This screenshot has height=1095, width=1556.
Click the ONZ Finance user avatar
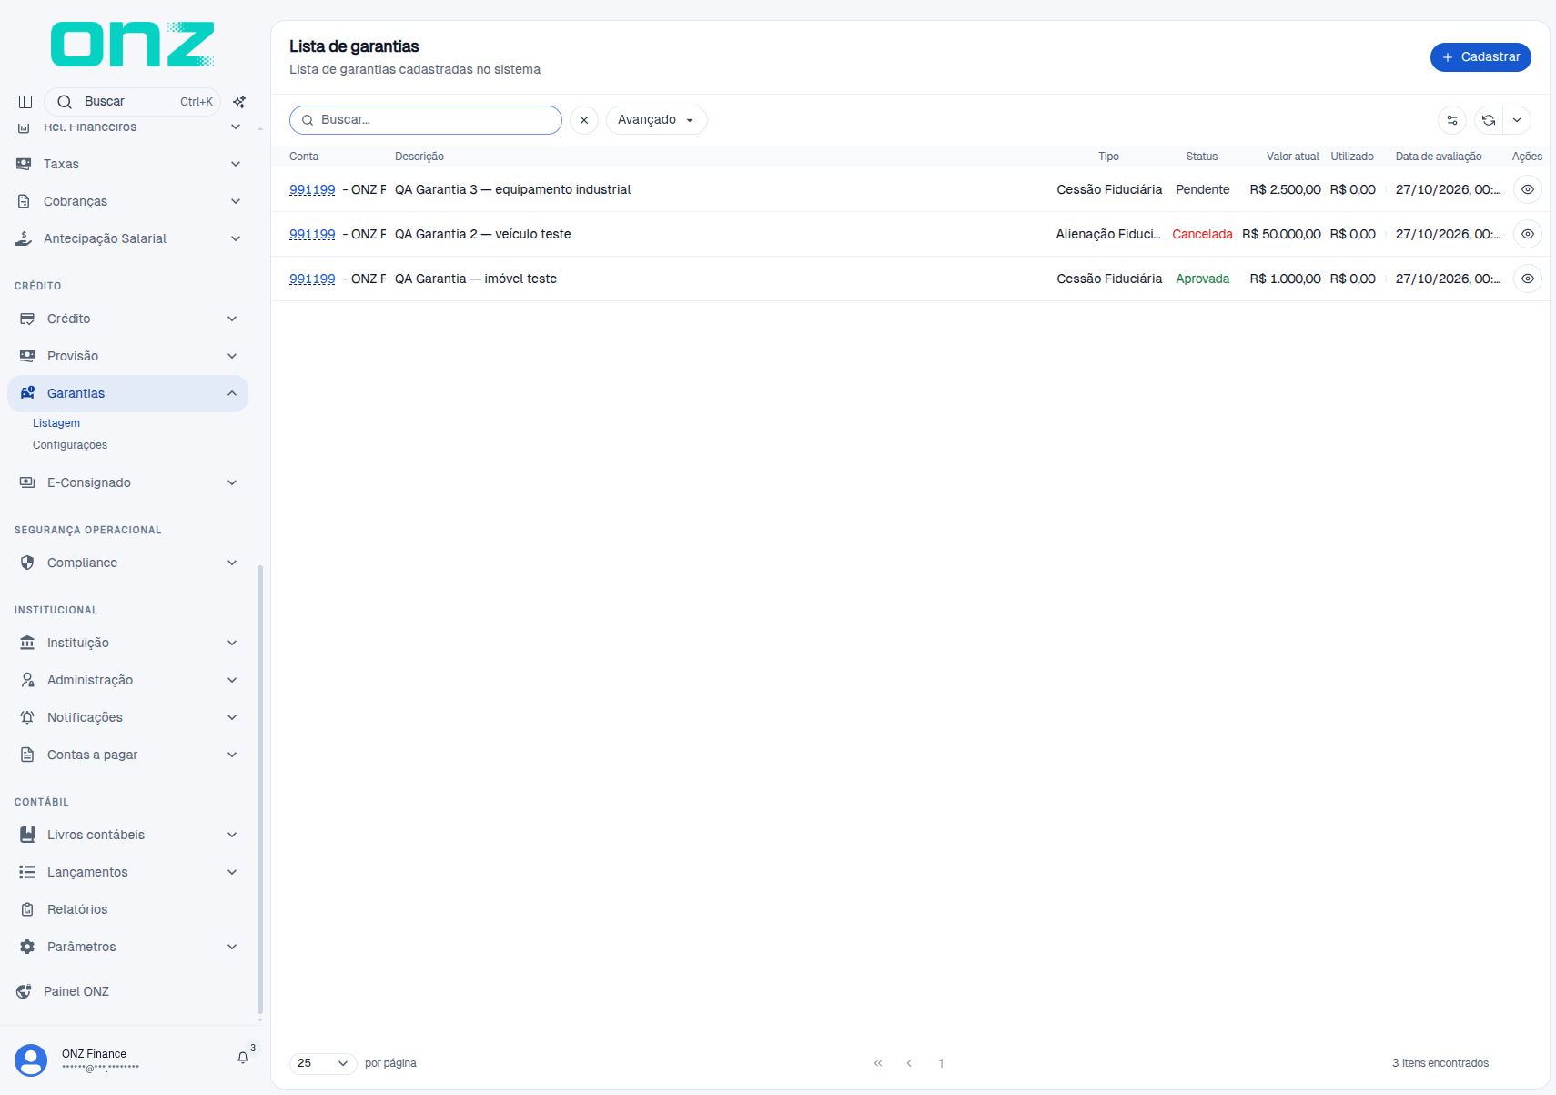click(31, 1060)
